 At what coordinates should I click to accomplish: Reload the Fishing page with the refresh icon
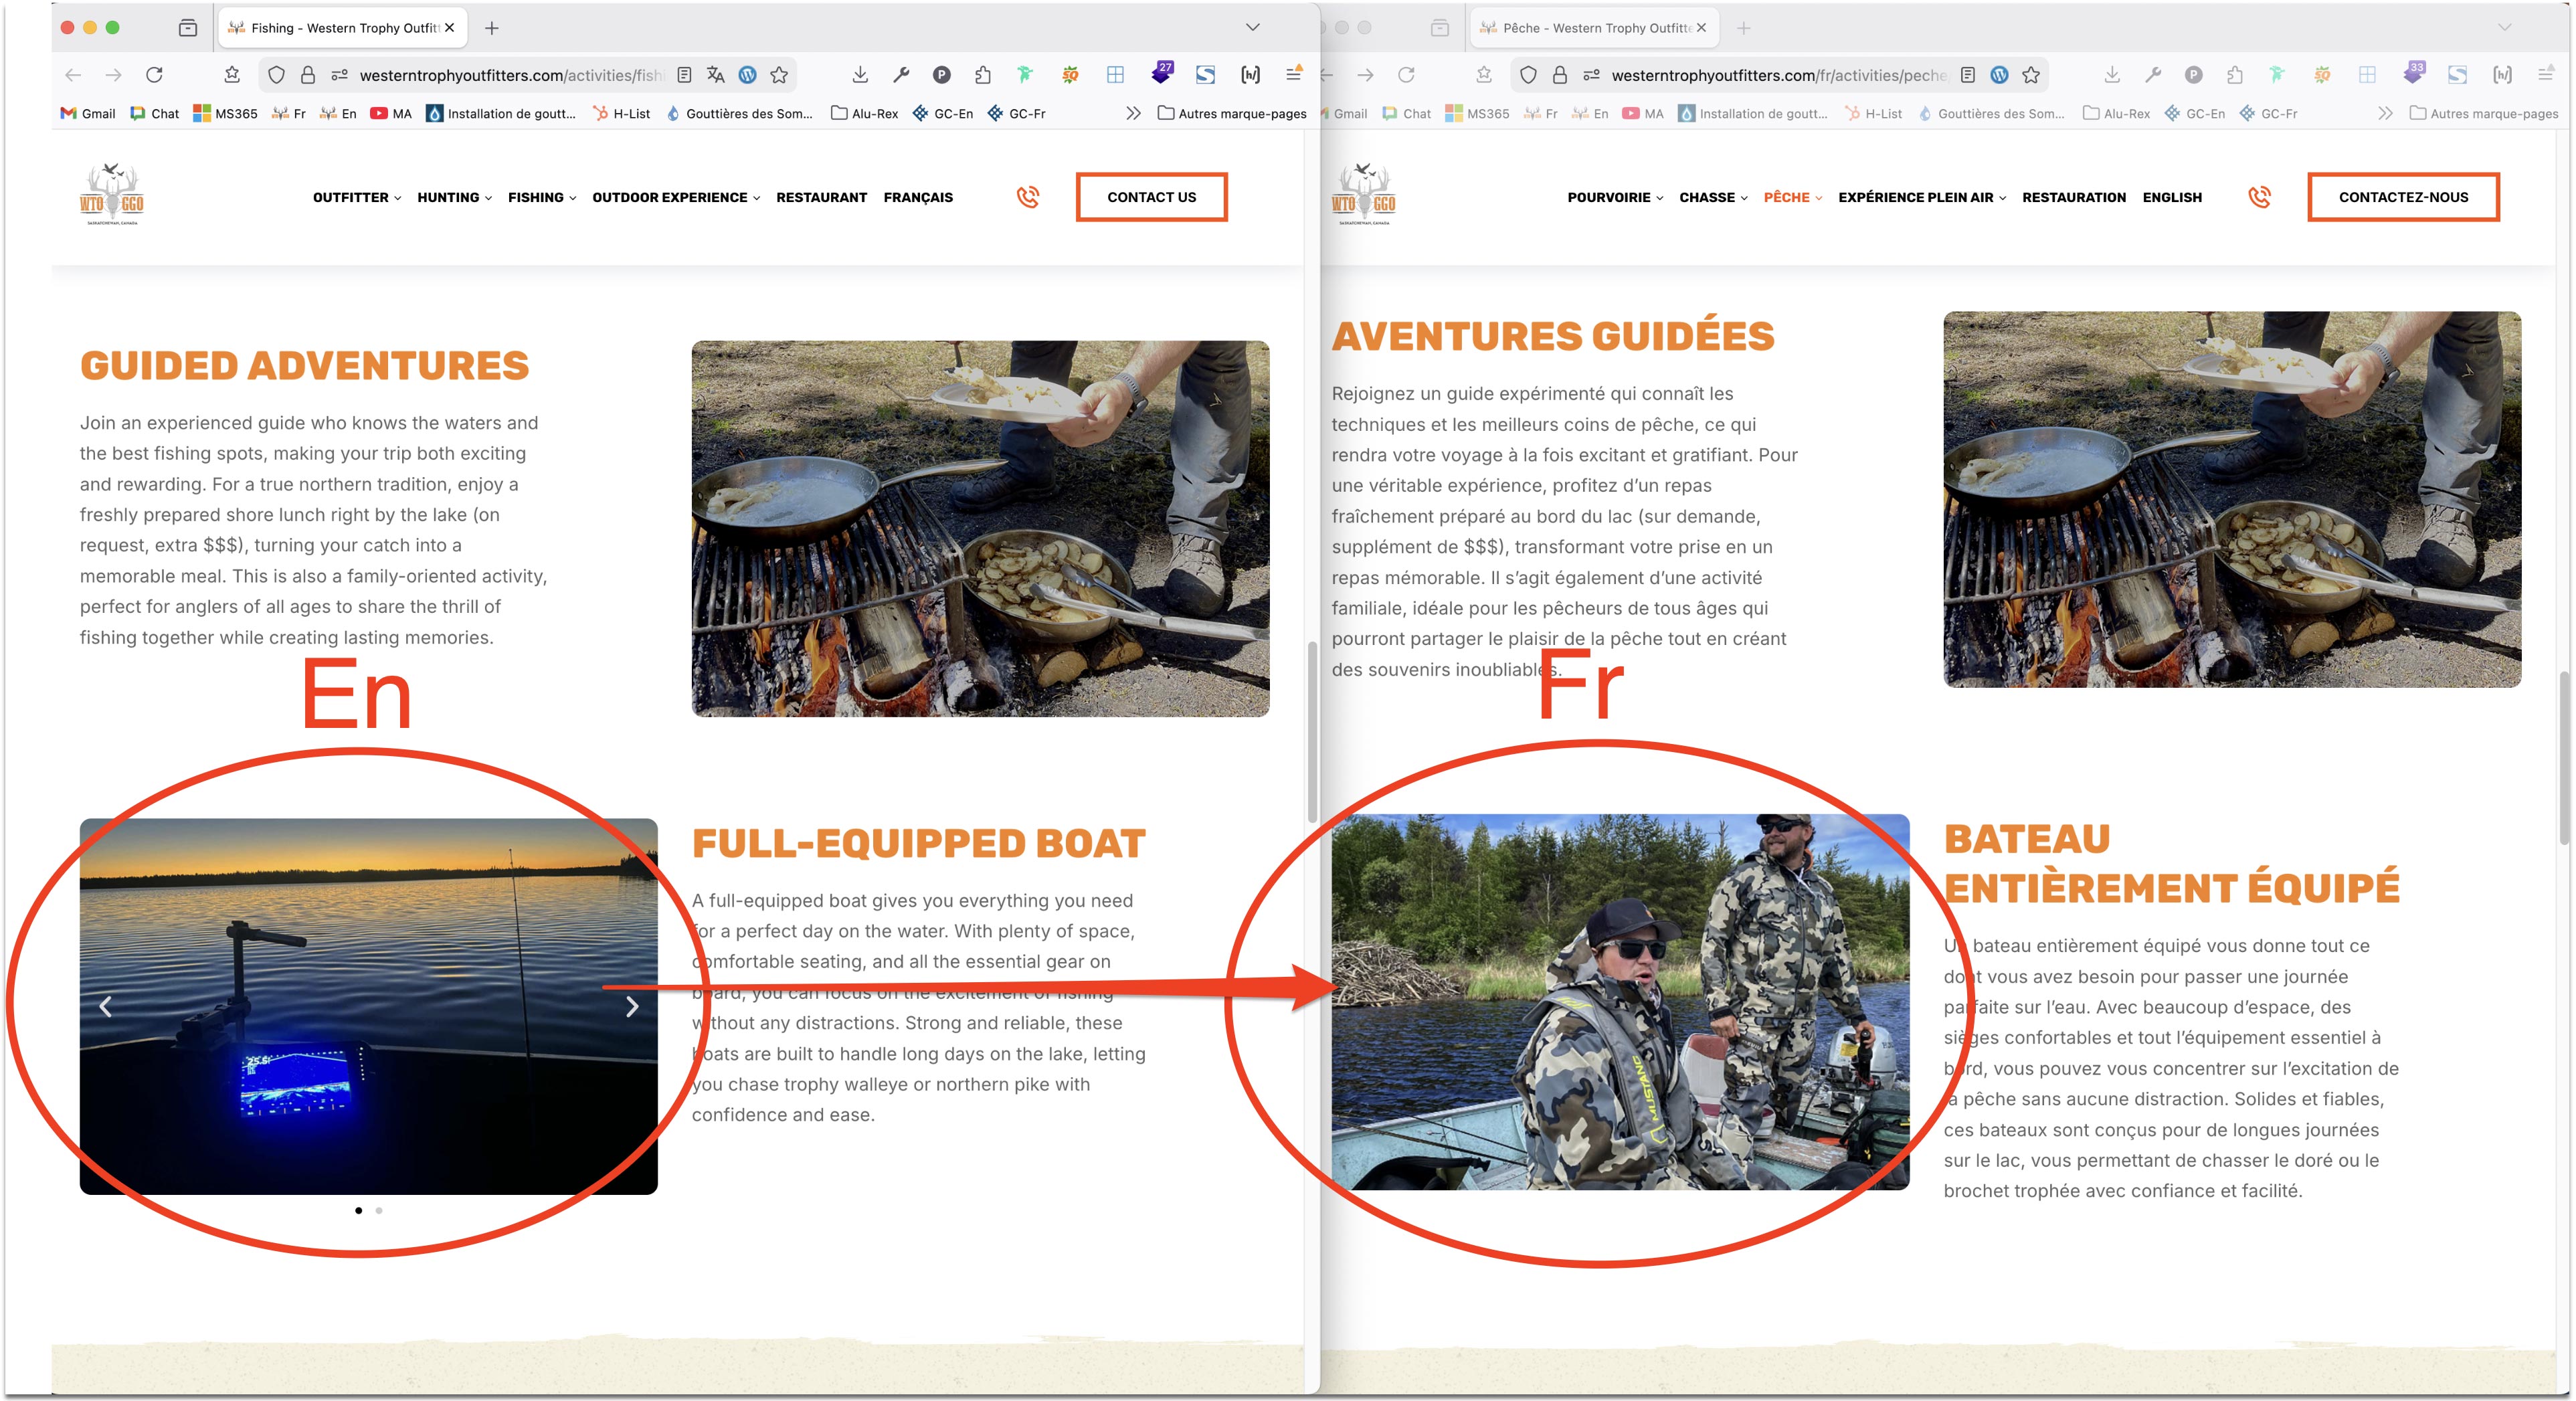[154, 75]
